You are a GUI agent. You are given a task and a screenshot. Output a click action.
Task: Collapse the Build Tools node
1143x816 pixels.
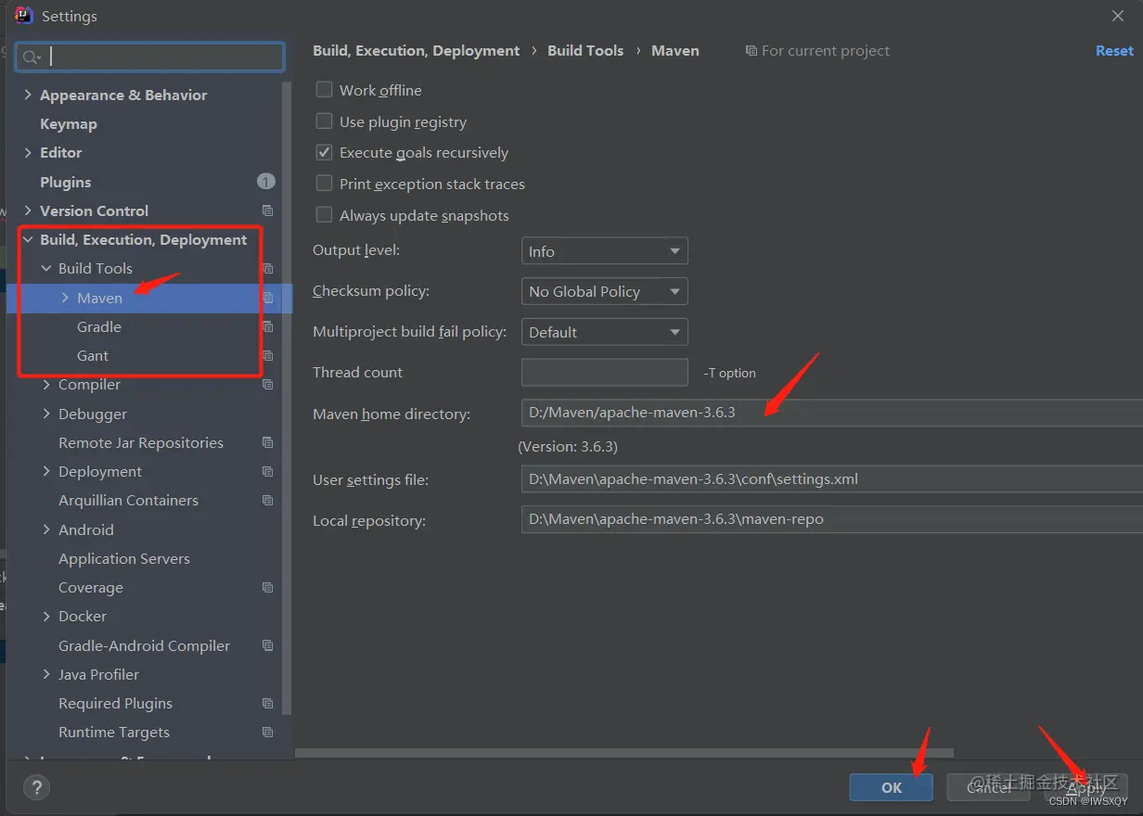pyautogui.click(x=46, y=268)
